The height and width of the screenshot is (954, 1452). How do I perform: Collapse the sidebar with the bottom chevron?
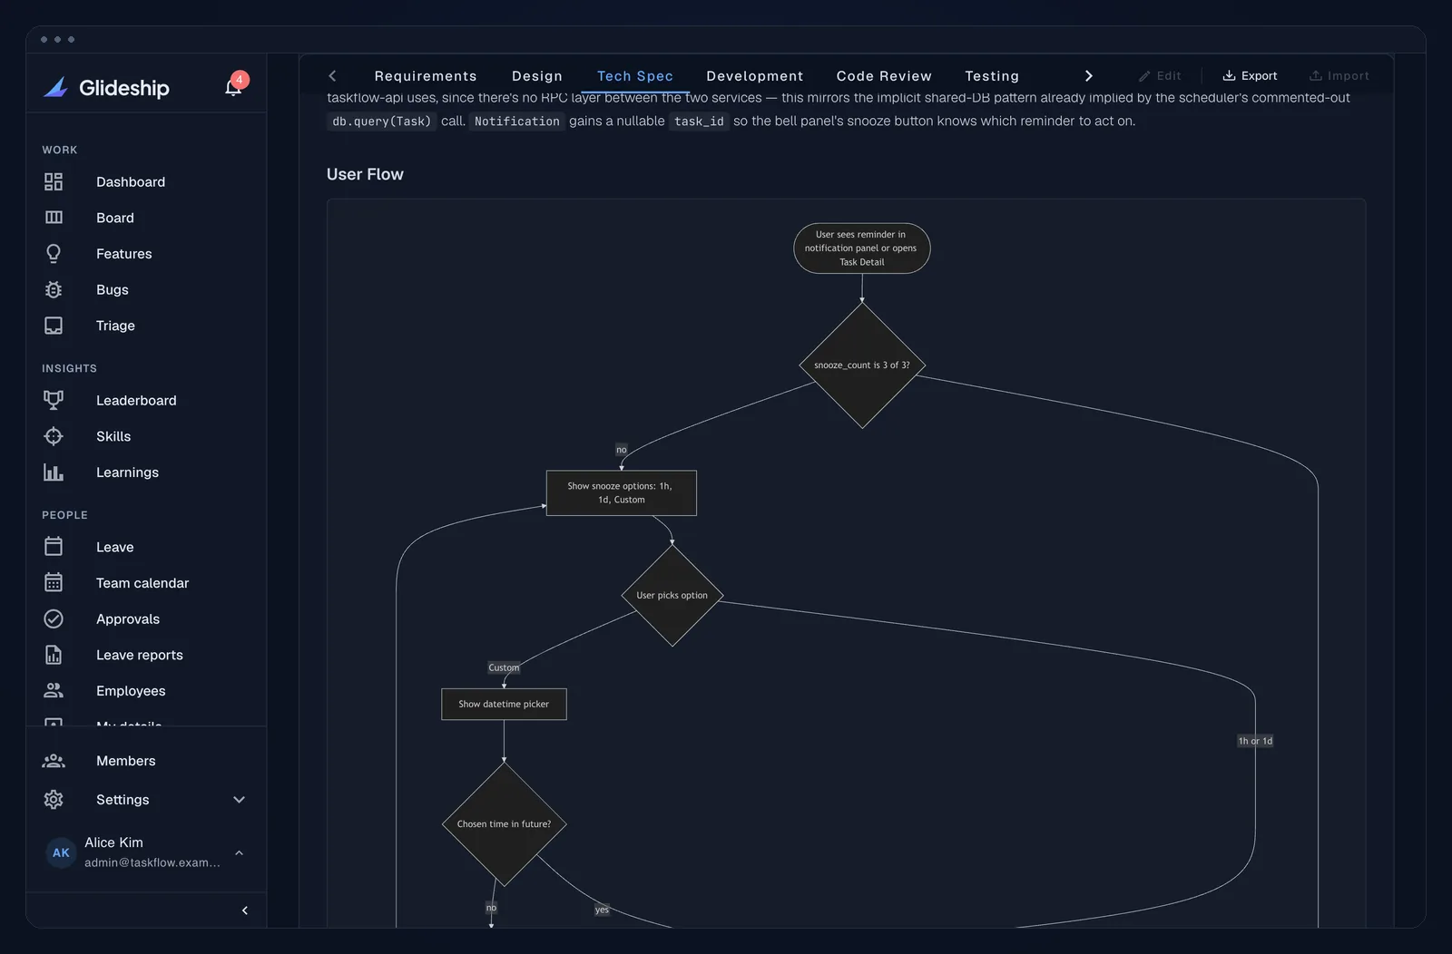[x=244, y=910]
